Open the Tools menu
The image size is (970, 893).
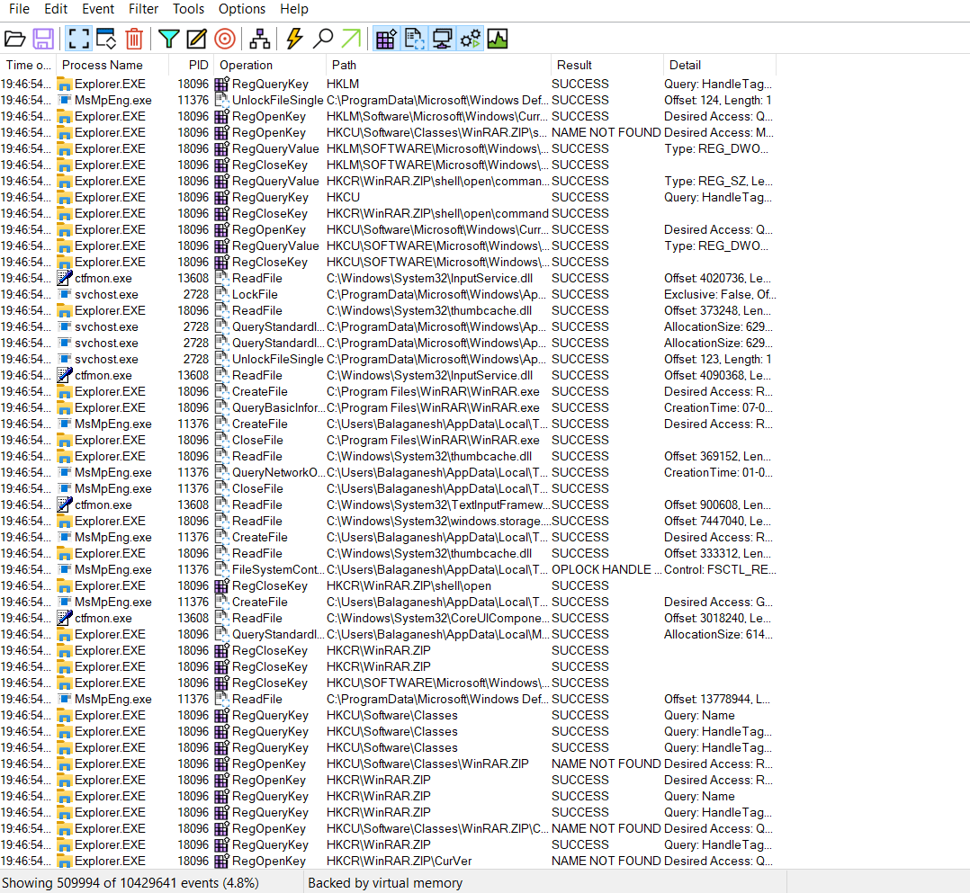coord(189,9)
